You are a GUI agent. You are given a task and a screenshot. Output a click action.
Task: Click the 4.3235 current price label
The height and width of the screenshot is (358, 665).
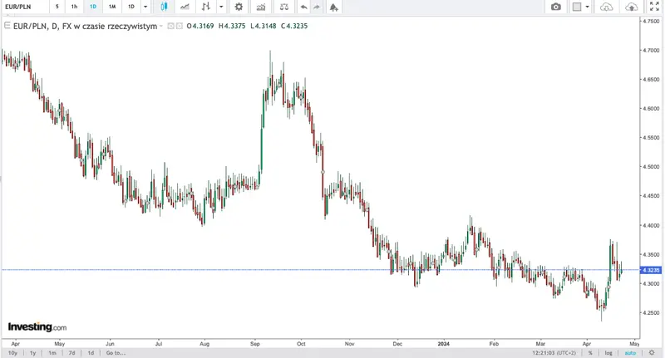pyautogui.click(x=652, y=270)
